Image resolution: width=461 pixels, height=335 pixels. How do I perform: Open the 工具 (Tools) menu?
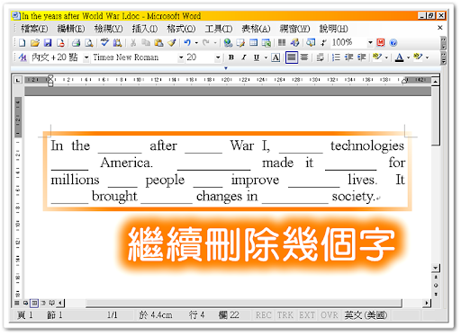[219, 29]
